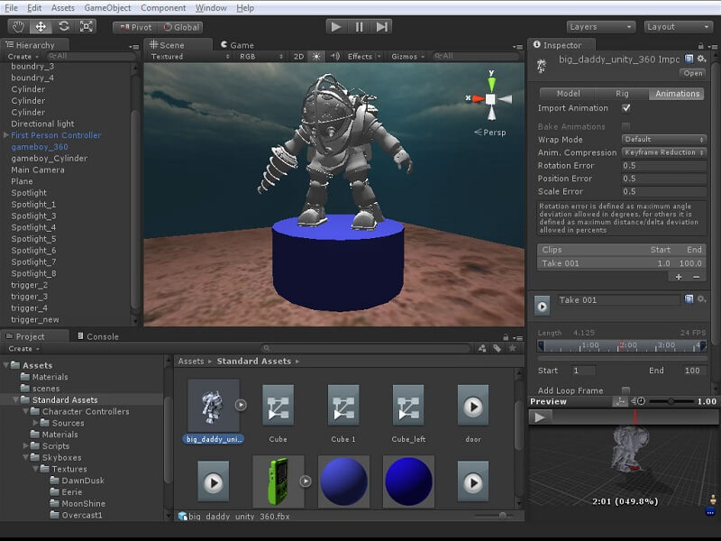Select the Rotate tool
Viewport: 721px width, 541px height.
click(63, 27)
